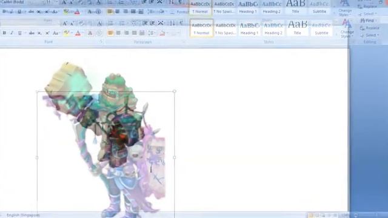
Task: Click image right-middle sizing handle
Action: (x=175, y=157)
